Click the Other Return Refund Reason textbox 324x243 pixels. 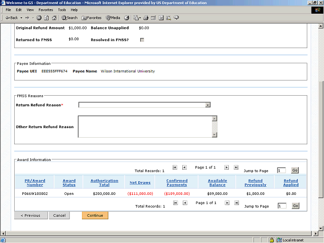tap(145, 127)
